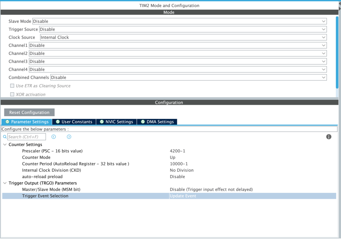Expand the Combined Channels dropdown
This screenshot has width=341, height=241.
tap(188, 78)
